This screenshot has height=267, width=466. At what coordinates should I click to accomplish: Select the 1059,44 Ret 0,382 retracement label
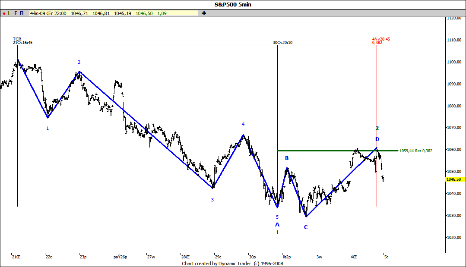click(416, 151)
